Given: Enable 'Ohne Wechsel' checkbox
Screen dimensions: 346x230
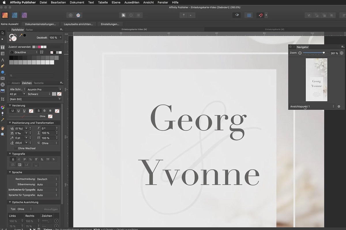Looking at the screenshot, I should tap(16, 148).
